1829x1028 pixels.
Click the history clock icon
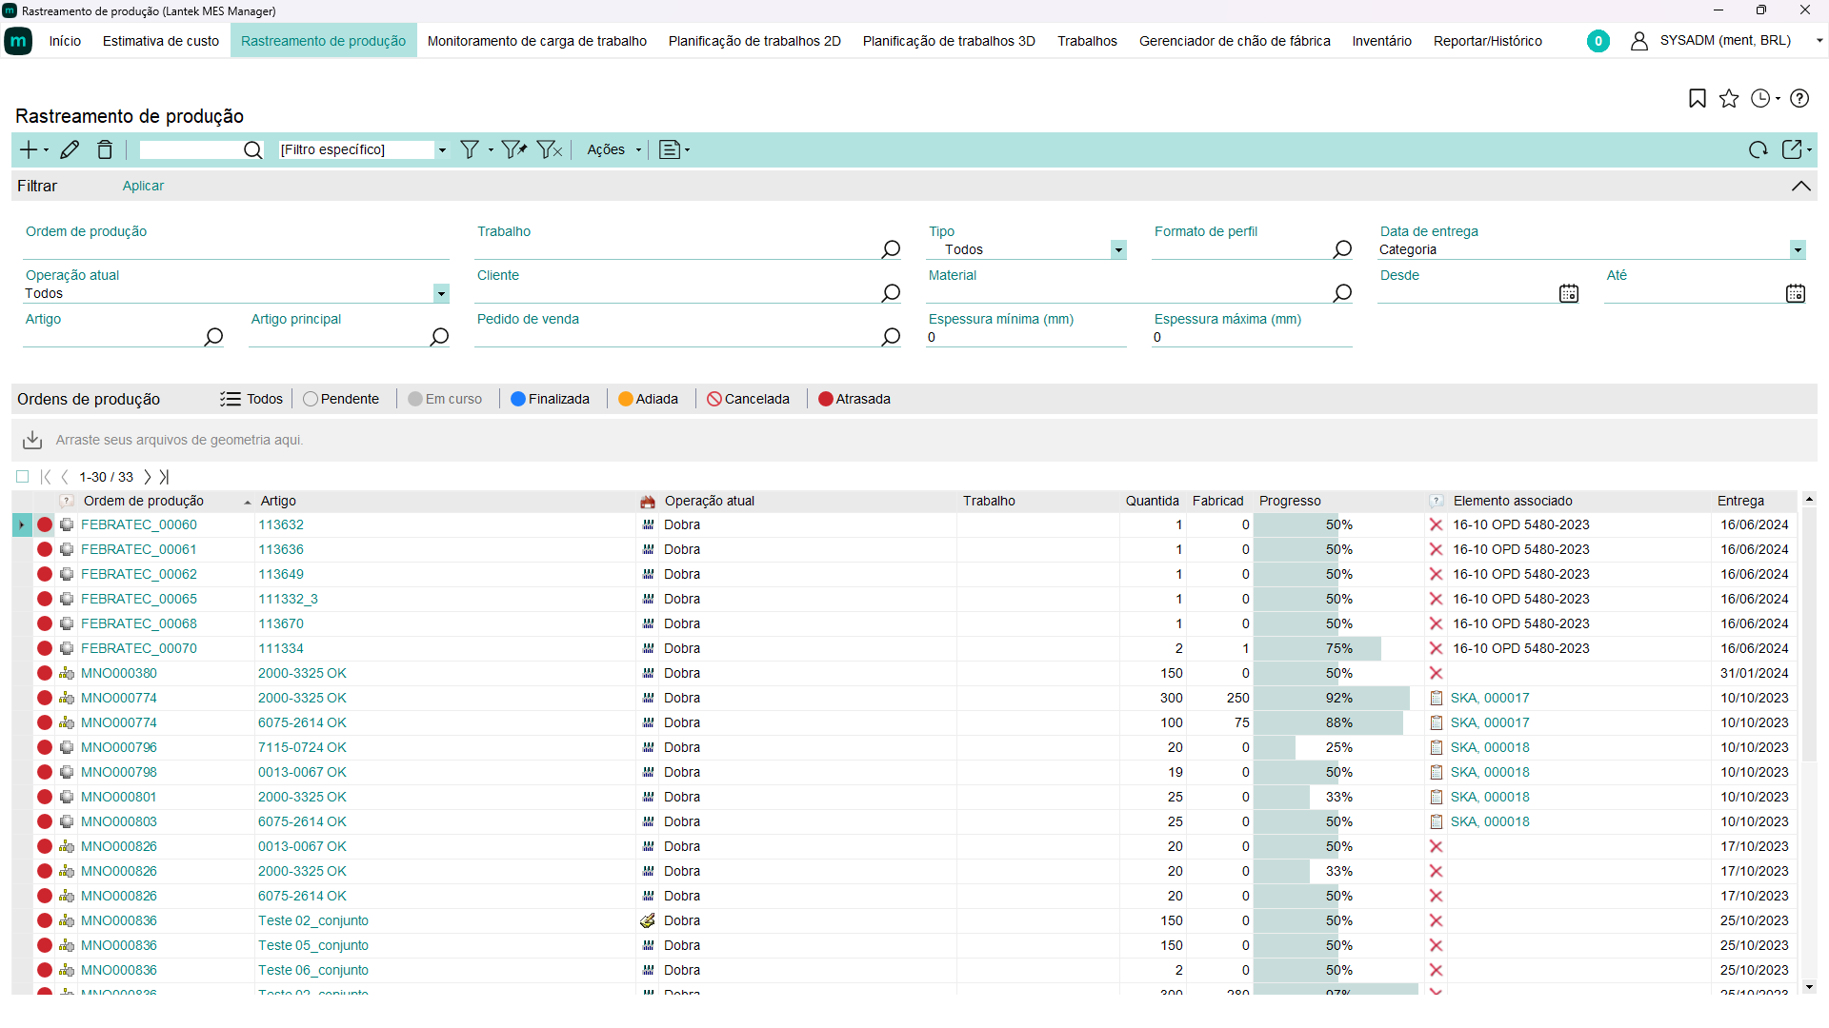point(1760,98)
